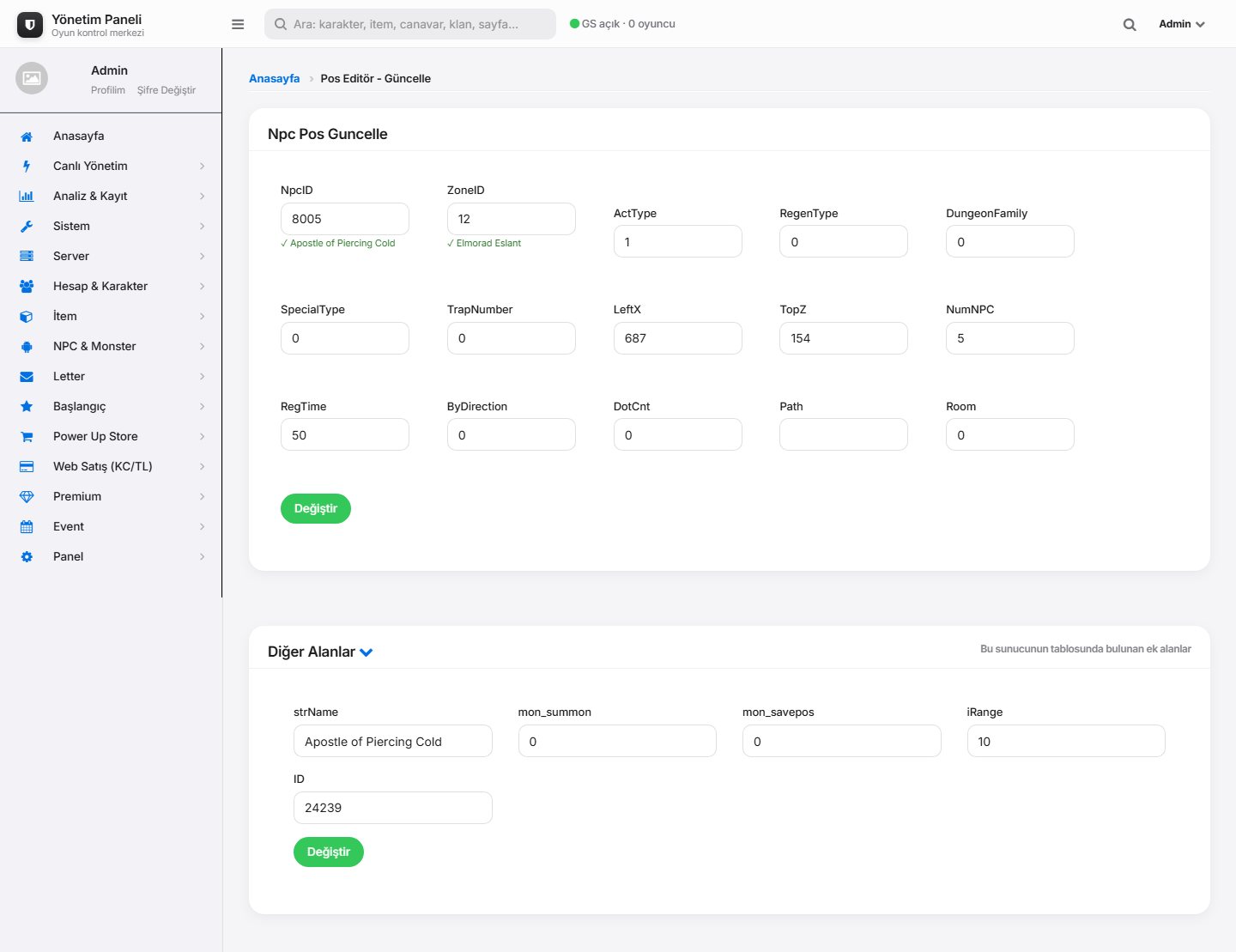The width and height of the screenshot is (1236, 952).
Task: Click the Admin profile avatar image
Action: pyautogui.click(x=32, y=78)
